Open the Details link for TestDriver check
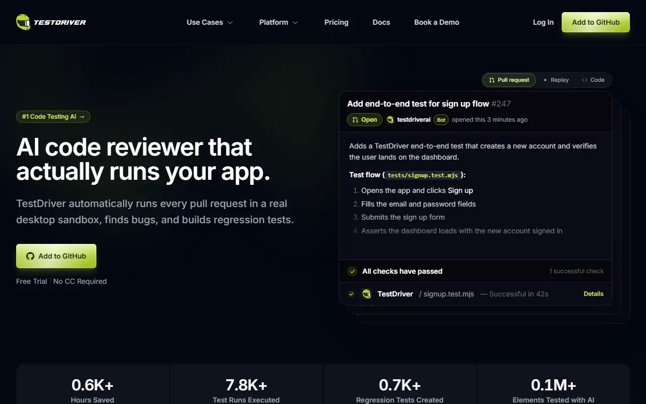Image resolution: width=646 pixels, height=404 pixels. pos(594,294)
